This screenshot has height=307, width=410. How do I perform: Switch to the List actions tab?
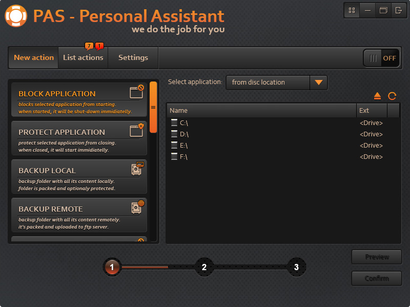point(83,57)
